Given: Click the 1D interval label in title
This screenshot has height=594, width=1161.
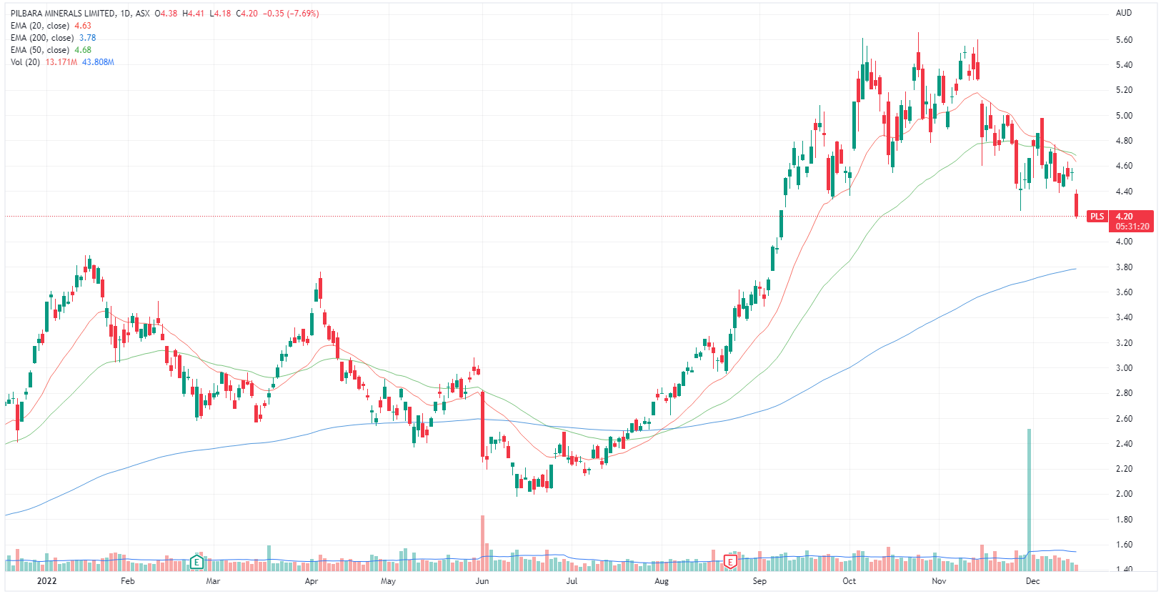Looking at the screenshot, I should [x=126, y=14].
